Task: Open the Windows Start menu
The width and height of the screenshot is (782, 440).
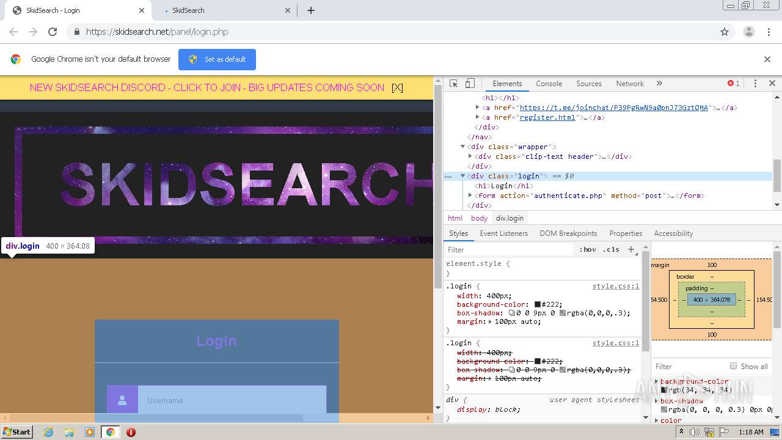Action: 16,431
